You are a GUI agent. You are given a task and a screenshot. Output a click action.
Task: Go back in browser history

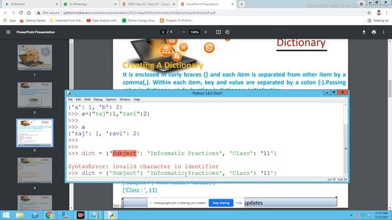[6, 13]
